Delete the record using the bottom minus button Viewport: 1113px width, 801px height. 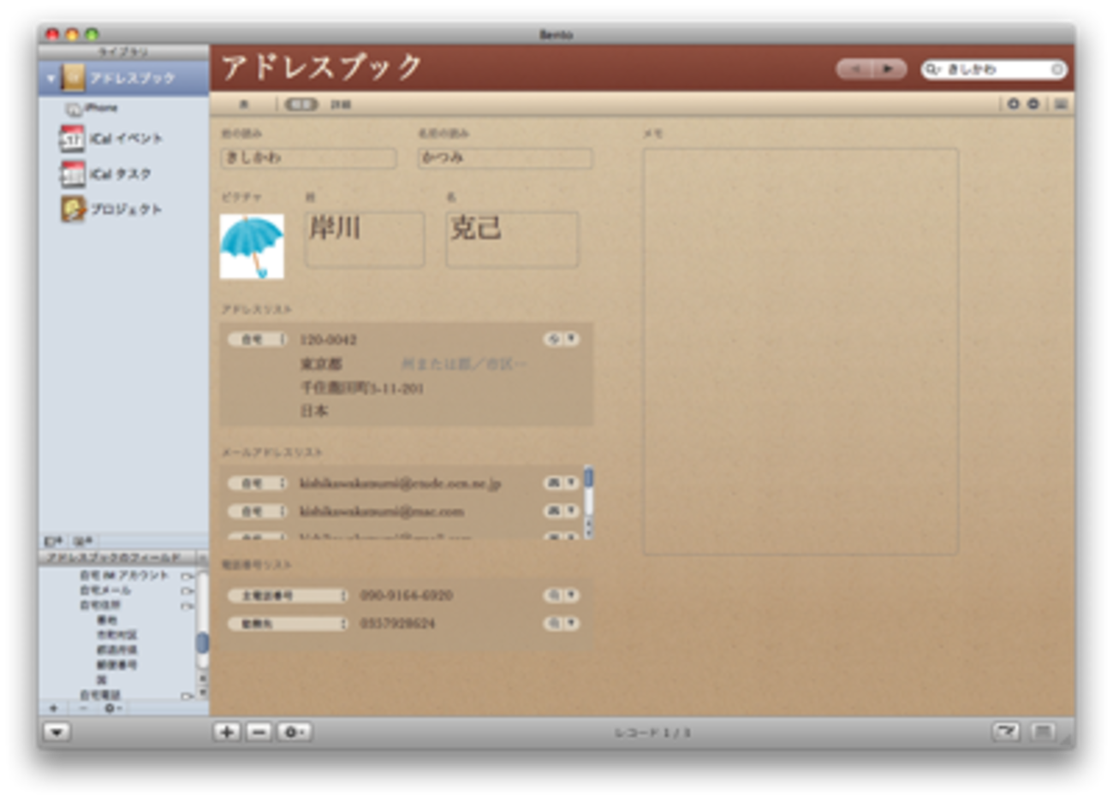click(259, 732)
